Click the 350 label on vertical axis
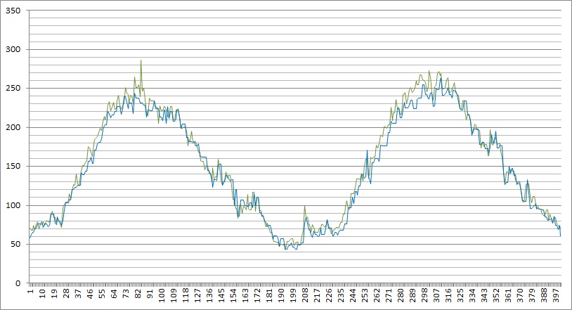 point(13,11)
